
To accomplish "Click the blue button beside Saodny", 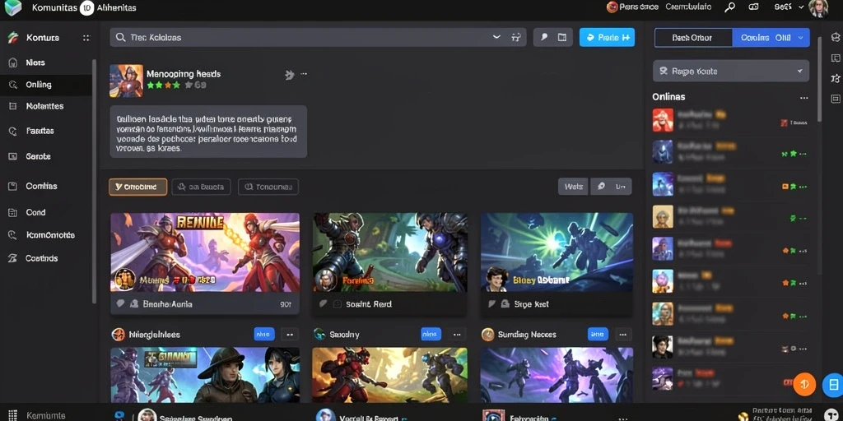I will 431,335.
